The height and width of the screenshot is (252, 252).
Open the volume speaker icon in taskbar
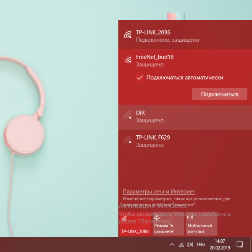(x=190, y=244)
